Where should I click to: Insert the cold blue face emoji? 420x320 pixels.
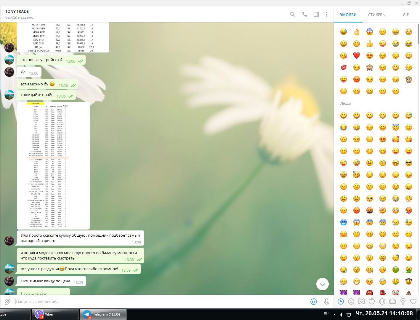click(x=344, y=222)
